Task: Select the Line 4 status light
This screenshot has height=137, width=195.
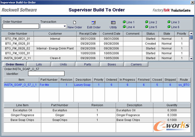Action: point(124,27)
